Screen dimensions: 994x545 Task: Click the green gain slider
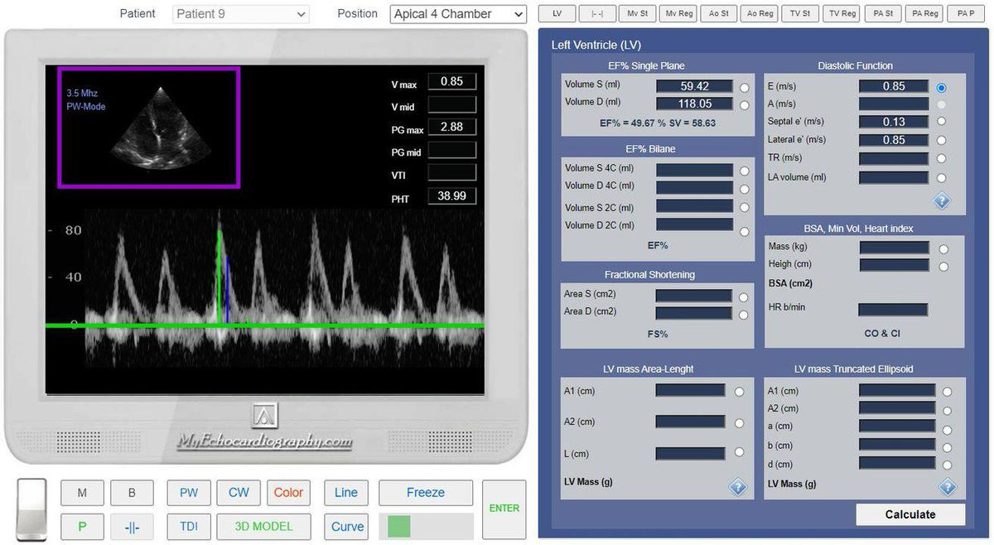tap(399, 527)
